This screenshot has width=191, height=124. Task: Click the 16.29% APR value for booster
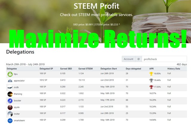tap(153, 100)
